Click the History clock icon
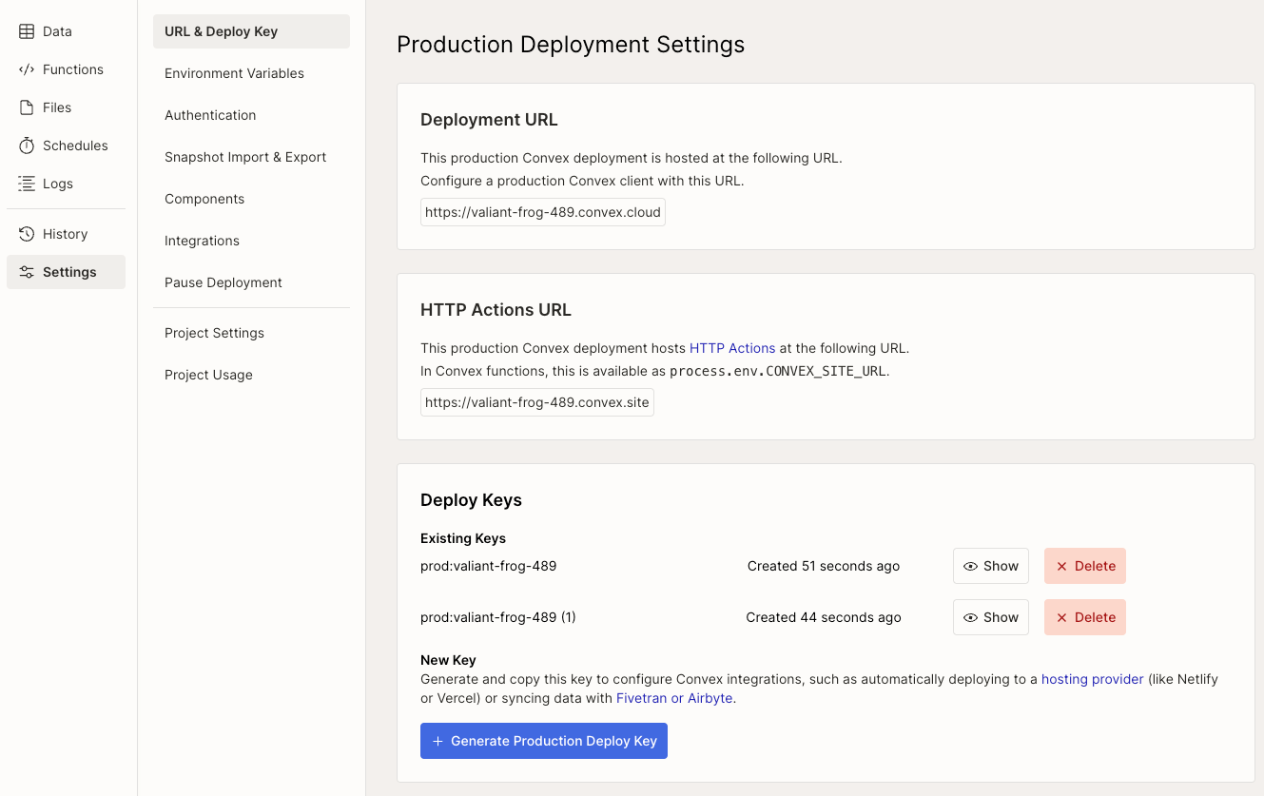1264x796 pixels. [x=27, y=234]
